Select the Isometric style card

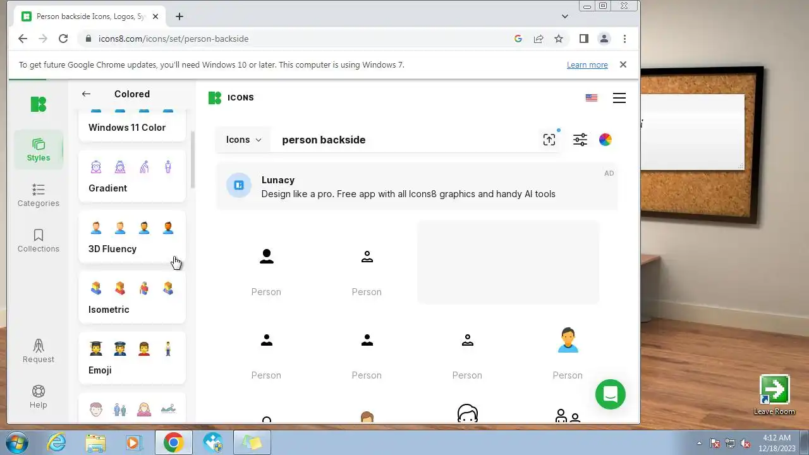point(132,297)
